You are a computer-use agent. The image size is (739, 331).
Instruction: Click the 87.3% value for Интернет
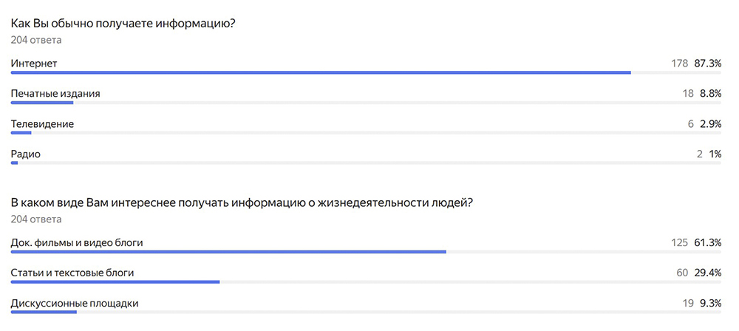click(707, 64)
